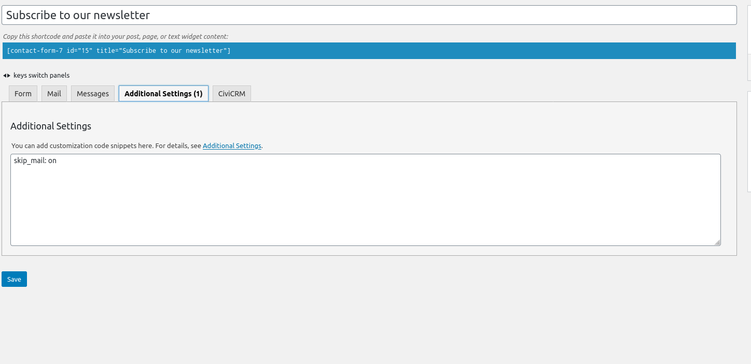Grab the textarea resize handle

tap(717, 242)
